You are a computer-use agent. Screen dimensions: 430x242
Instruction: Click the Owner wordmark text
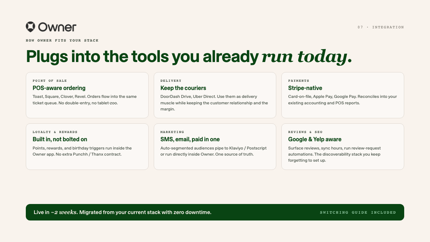click(57, 27)
